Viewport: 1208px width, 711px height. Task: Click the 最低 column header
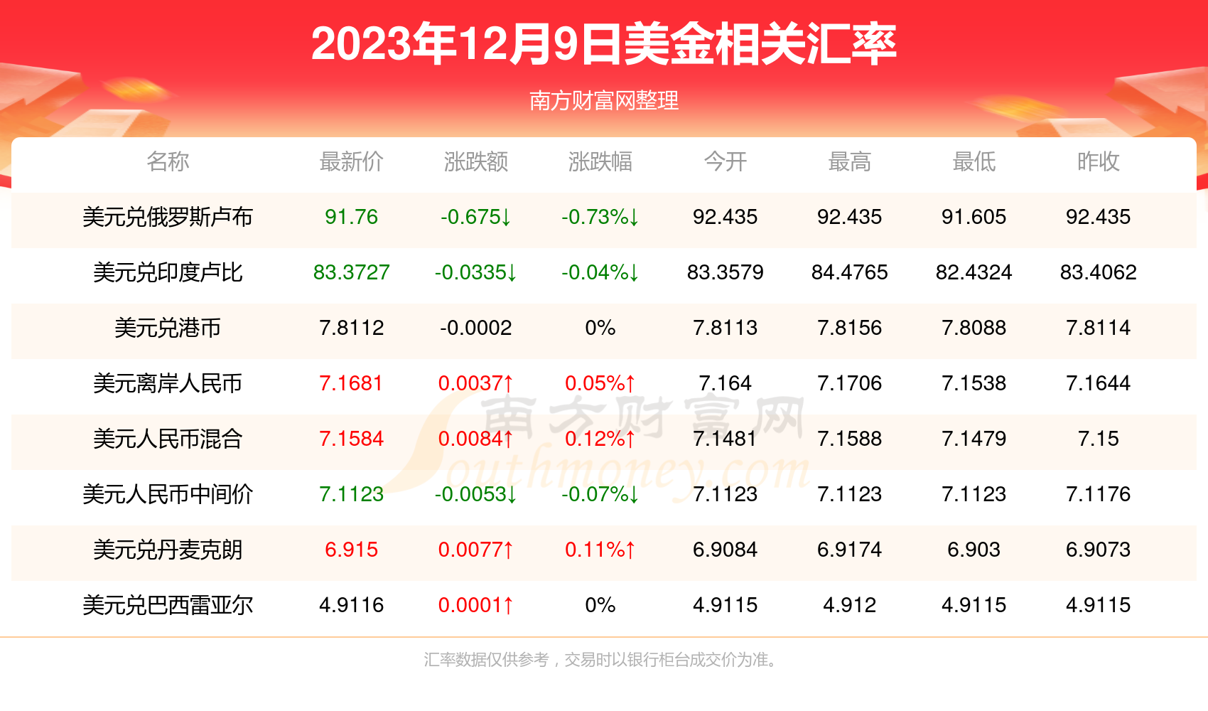point(974,161)
